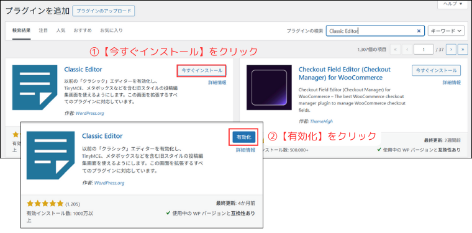Screen dimensions: 472x233
Task: Click 今すぐインストール for Classic Editor
Action: pos(202,71)
